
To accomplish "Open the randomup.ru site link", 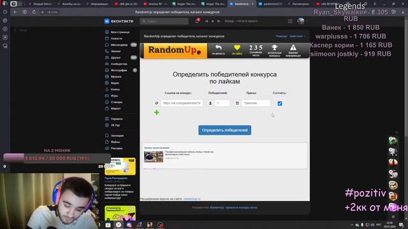I will [x=192, y=199].
